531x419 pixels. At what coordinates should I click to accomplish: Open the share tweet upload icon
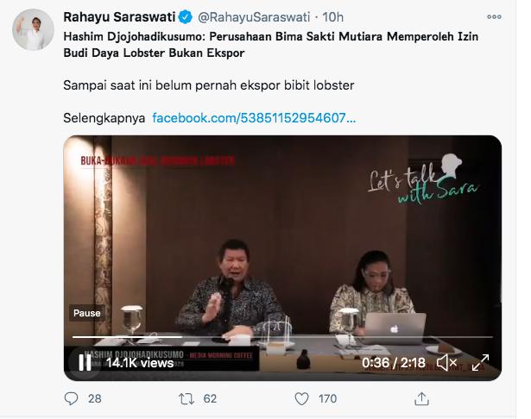pyautogui.click(x=421, y=398)
